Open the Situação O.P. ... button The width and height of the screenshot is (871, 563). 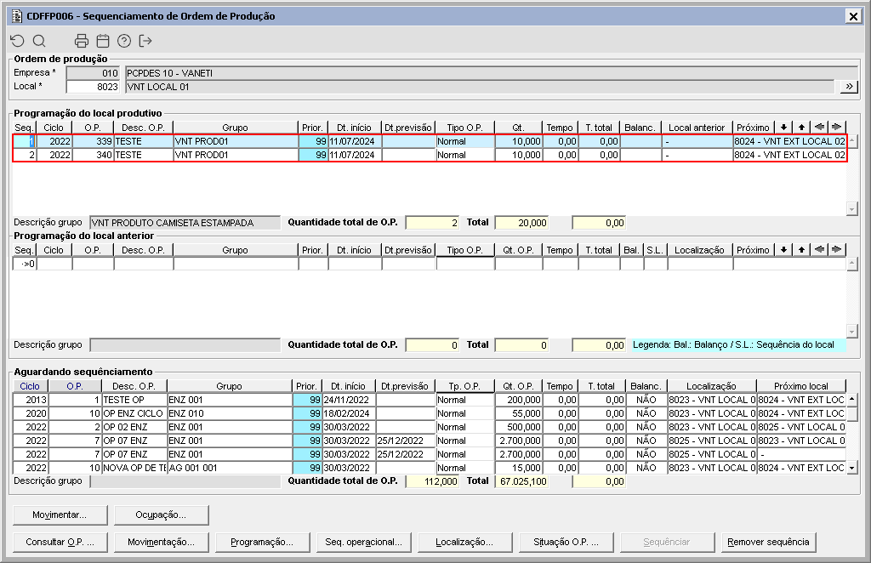[566, 542]
